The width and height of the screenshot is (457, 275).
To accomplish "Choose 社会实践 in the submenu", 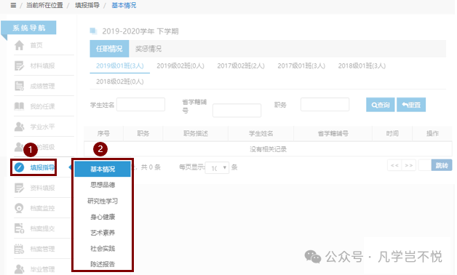I will (x=103, y=249).
